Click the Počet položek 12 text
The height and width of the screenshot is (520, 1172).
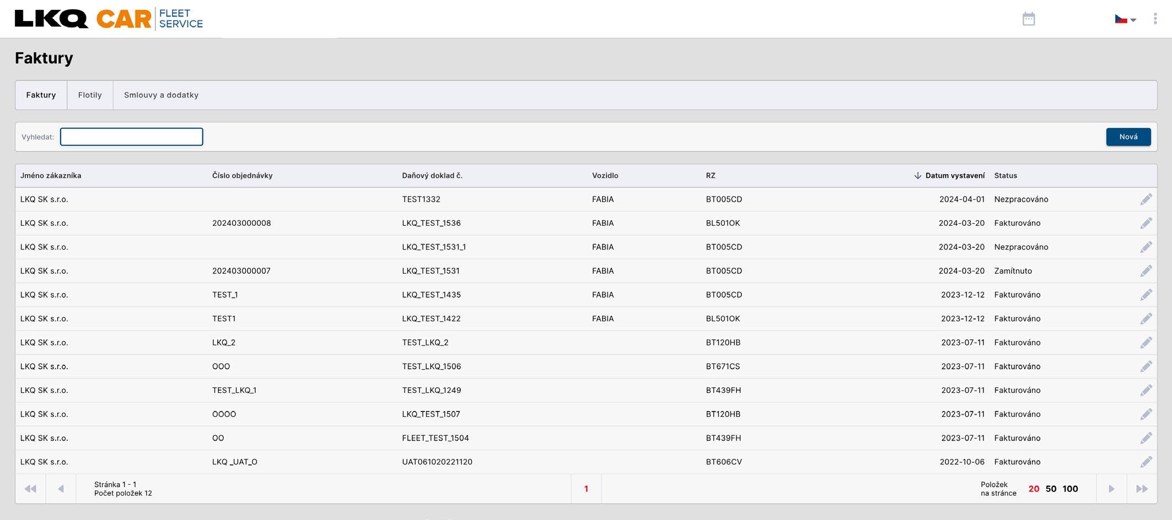(123, 493)
